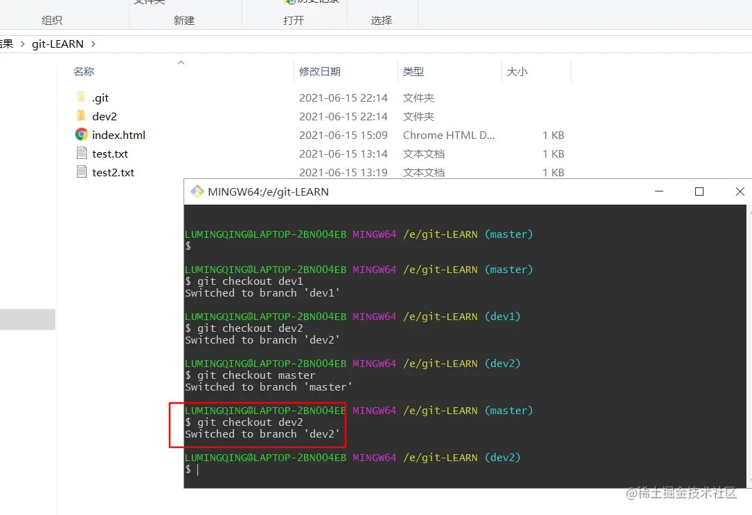Minimize the MINGW64 terminal window
This screenshot has height=515, width=752.
coord(659,191)
